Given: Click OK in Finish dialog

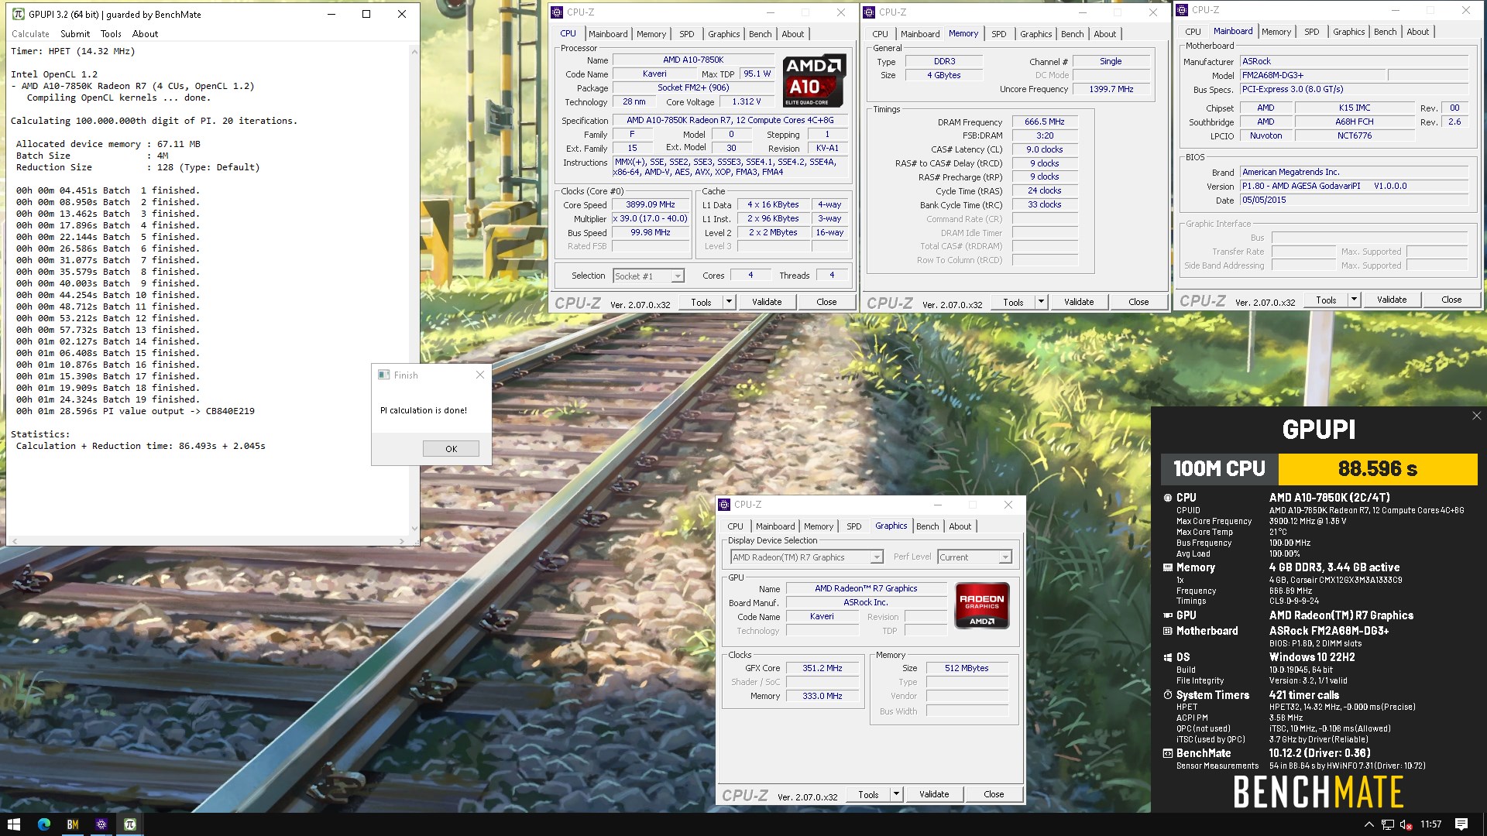Looking at the screenshot, I should [x=451, y=449].
